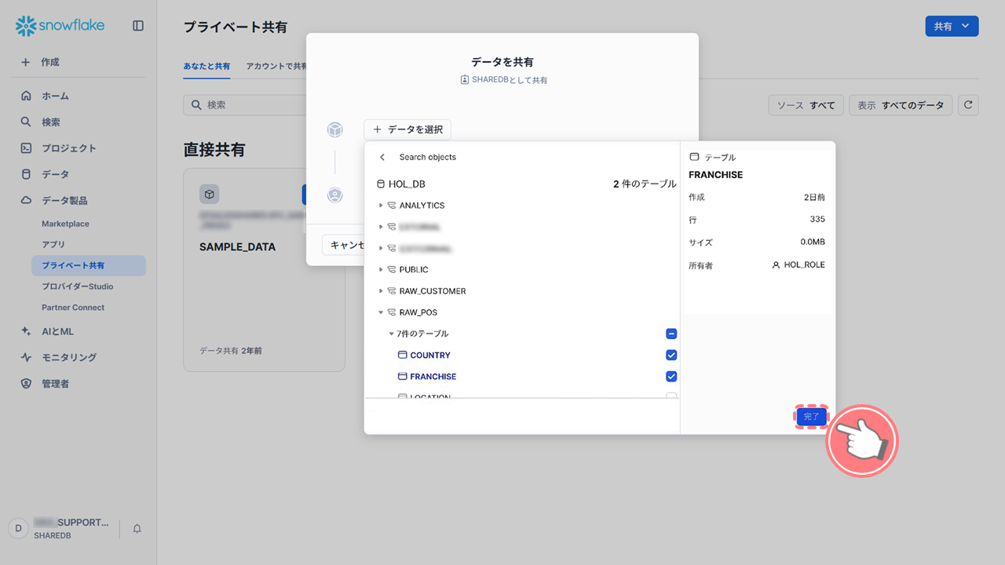Click the plus icon beside 作成
The height and width of the screenshot is (565, 1005).
[26, 62]
